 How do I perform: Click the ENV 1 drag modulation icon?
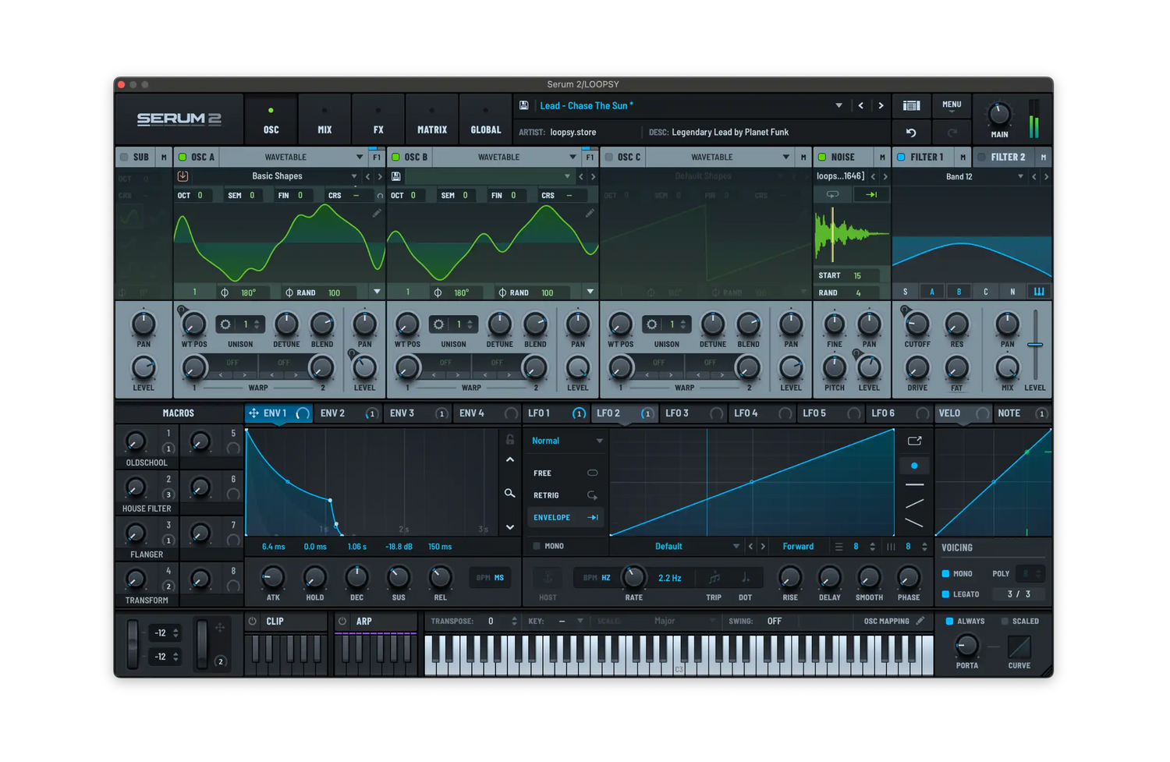[254, 413]
